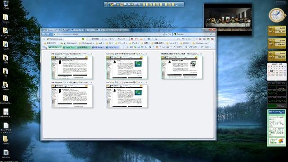This screenshot has height=162, width=288.
Task: Focus the Internet Explorer address bar
Action: 108,34
